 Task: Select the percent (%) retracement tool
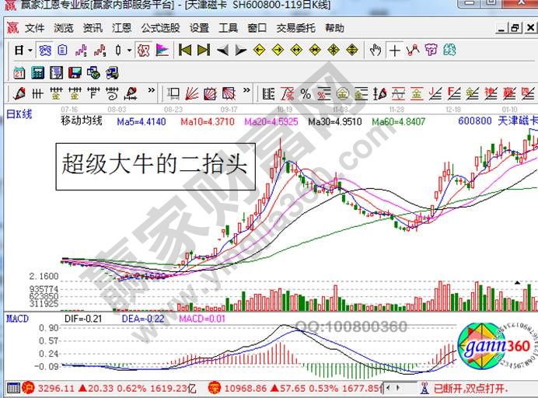(x=306, y=95)
